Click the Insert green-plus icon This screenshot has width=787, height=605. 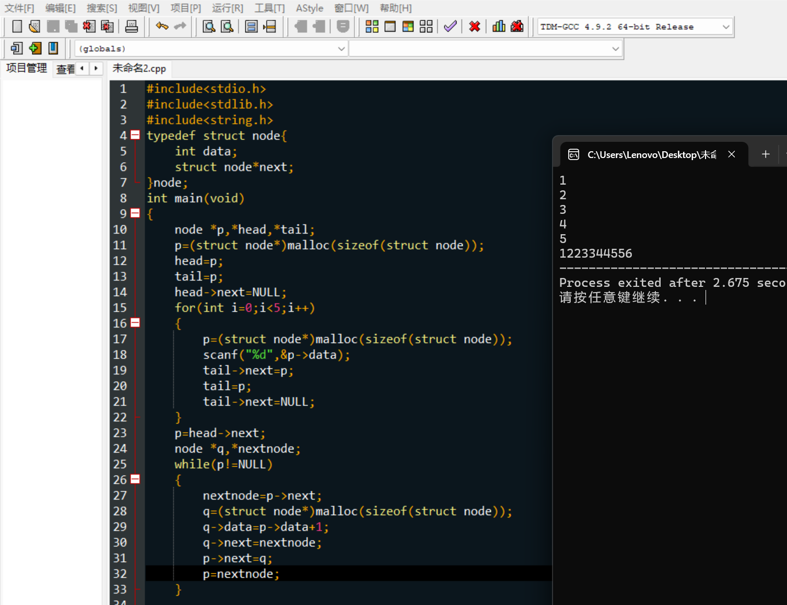35,49
